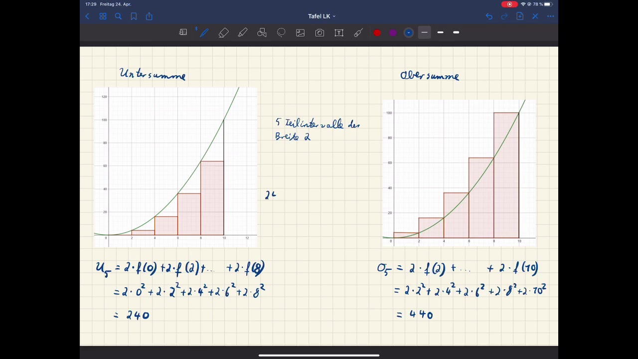This screenshot has height=359, width=638.
Task: Pick the red pen color
Action: [377, 33]
